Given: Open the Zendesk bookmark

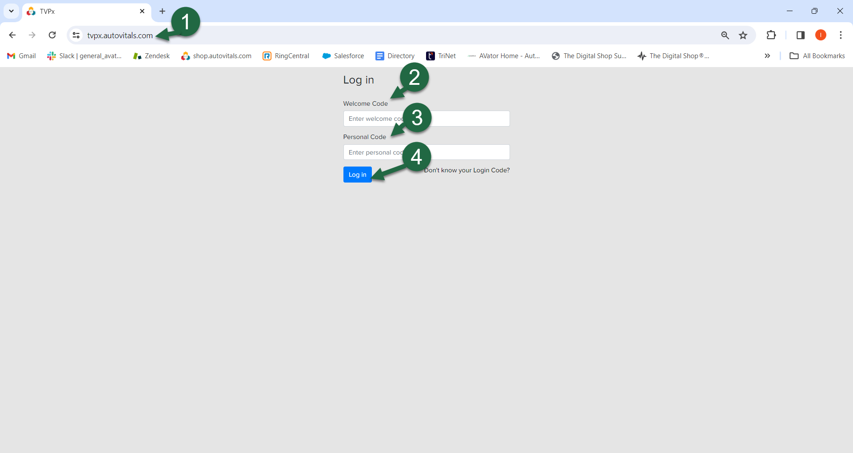Looking at the screenshot, I should click(x=151, y=56).
